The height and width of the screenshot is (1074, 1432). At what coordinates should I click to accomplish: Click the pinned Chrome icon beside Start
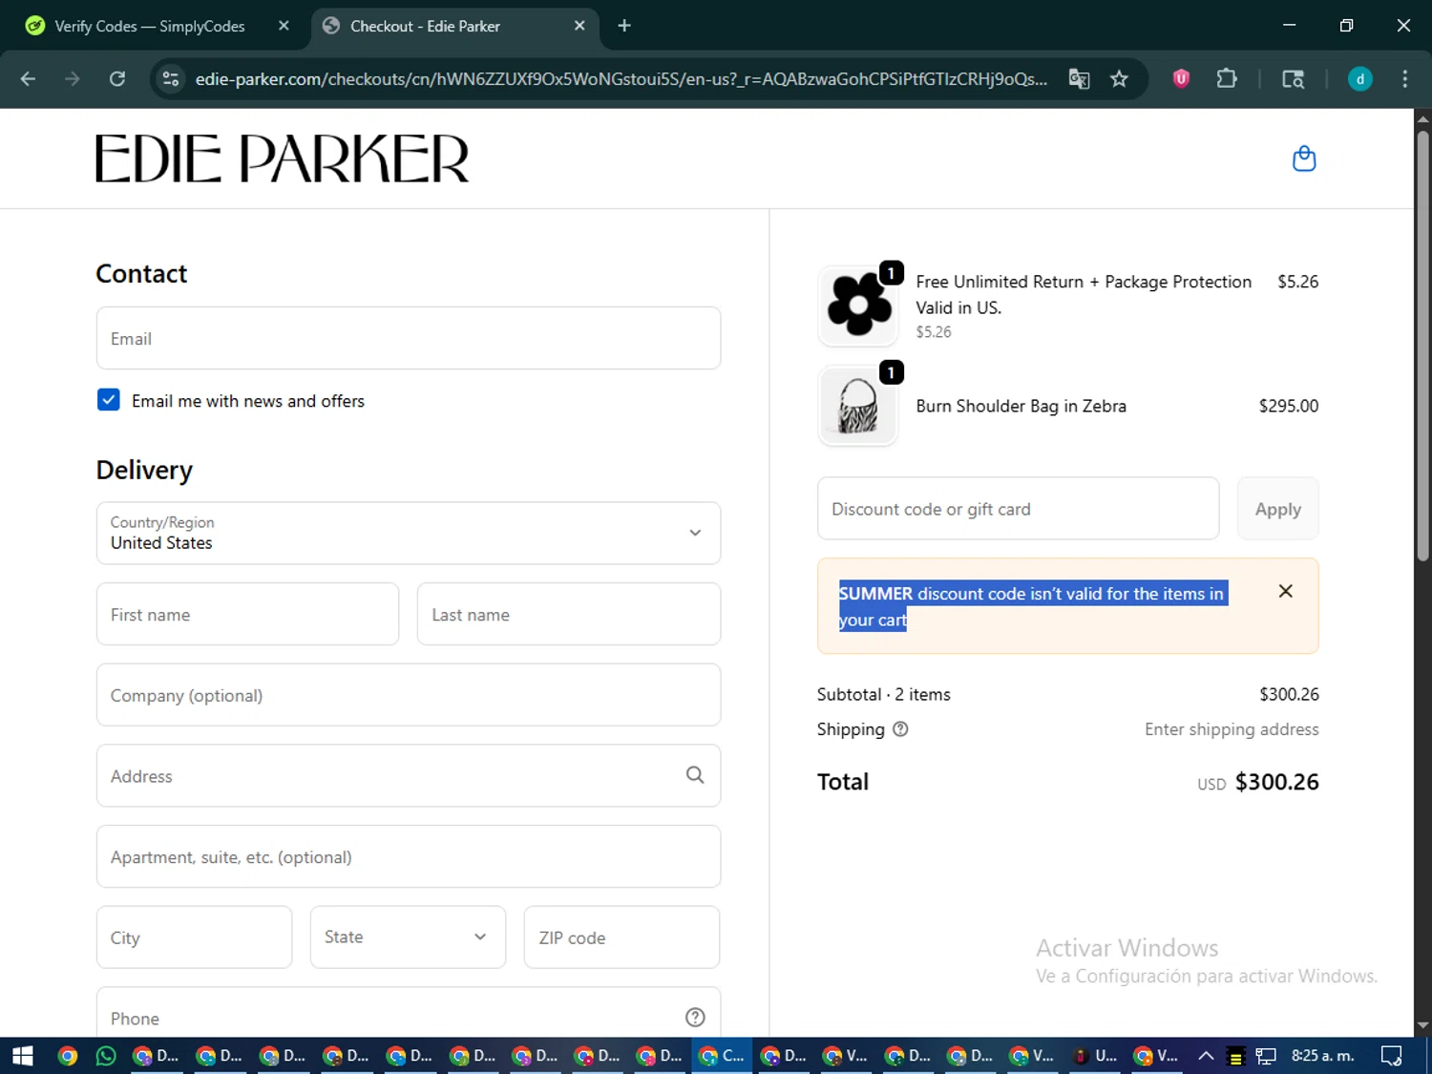pyautogui.click(x=67, y=1056)
